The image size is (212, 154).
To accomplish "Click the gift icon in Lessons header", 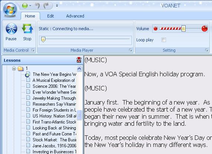I will (x=79, y=60).
